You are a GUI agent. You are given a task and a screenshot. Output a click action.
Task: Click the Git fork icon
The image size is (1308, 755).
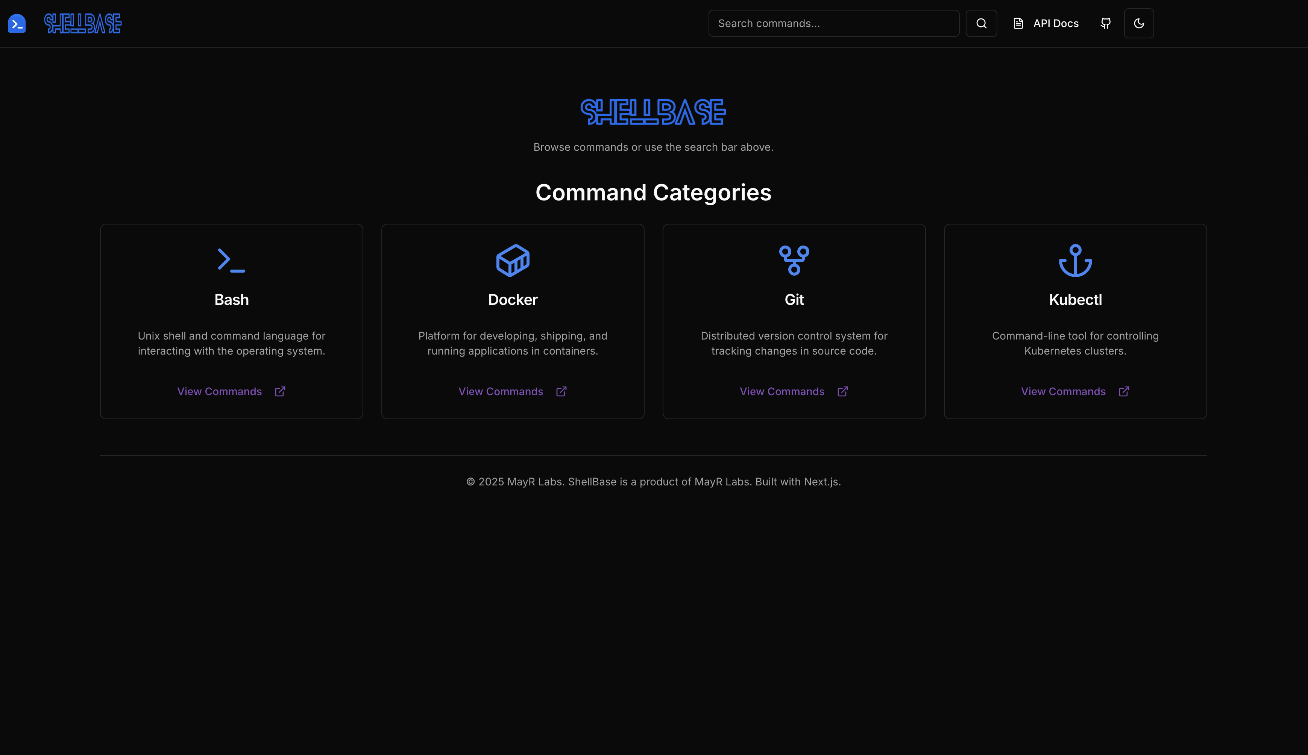(794, 260)
